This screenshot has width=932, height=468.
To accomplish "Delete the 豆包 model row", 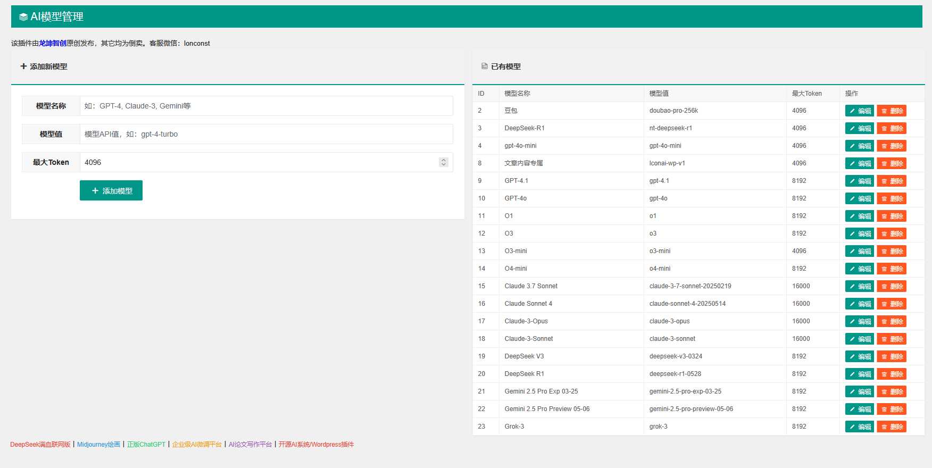I will 891,111.
